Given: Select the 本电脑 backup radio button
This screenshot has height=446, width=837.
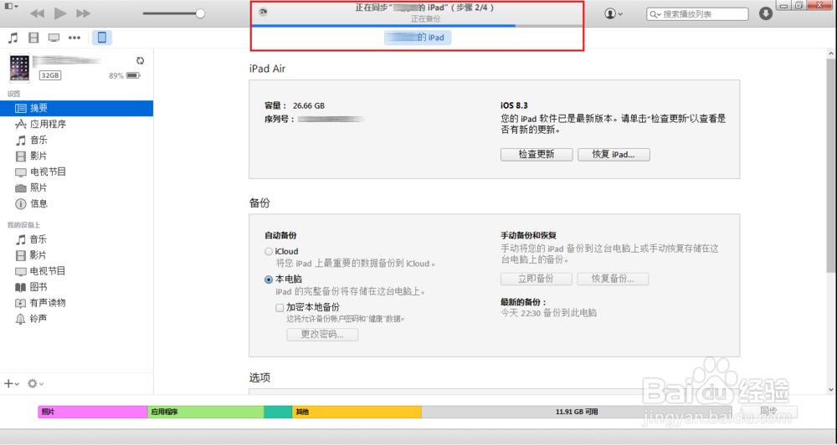Looking at the screenshot, I should 269,279.
